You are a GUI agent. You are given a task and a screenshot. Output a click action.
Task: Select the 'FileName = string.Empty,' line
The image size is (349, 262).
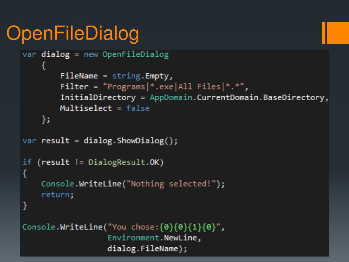pos(117,76)
